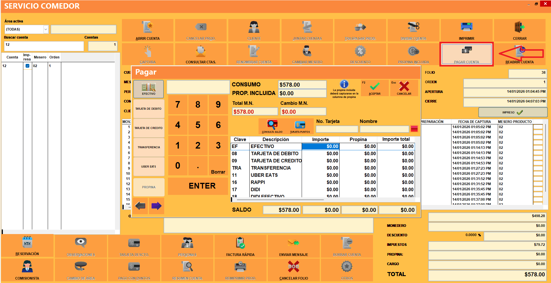Click the Abrir Cuenta icon

click(148, 27)
